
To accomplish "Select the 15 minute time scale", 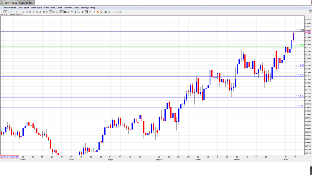I will coord(30,12).
